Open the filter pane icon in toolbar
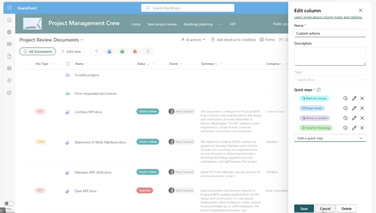The image size is (376, 213). point(97,52)
